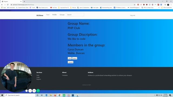Open the Other bookmarks folder

click(x=167, y=8)
